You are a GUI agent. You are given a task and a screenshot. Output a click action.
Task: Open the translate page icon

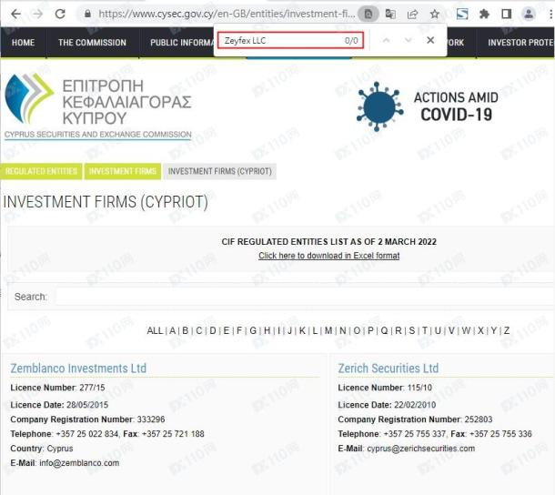point(390,14)
